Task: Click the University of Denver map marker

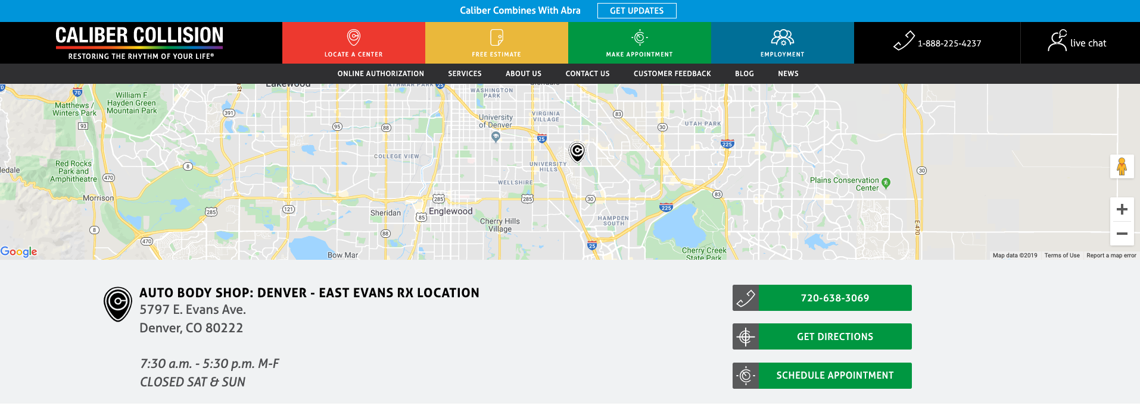Action: 496,136
